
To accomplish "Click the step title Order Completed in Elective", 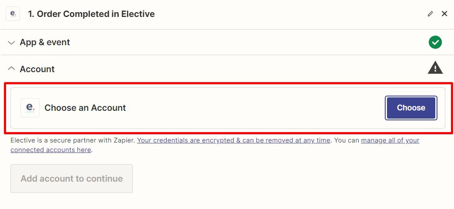I will point(95,14).
